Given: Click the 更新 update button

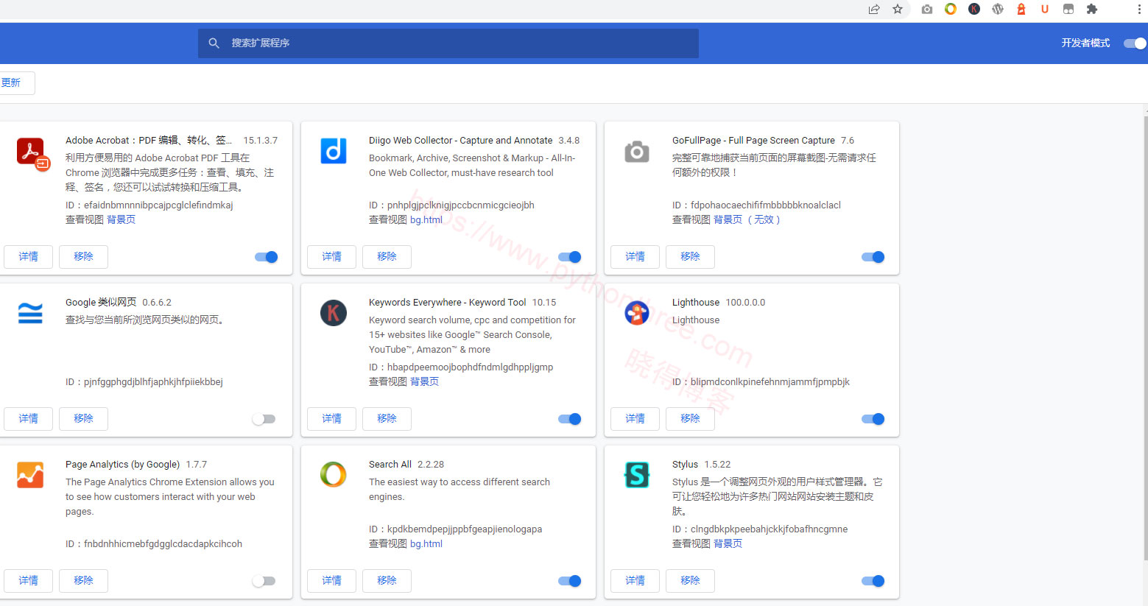Looking at the screenshot, I should (x=15, y=82).
